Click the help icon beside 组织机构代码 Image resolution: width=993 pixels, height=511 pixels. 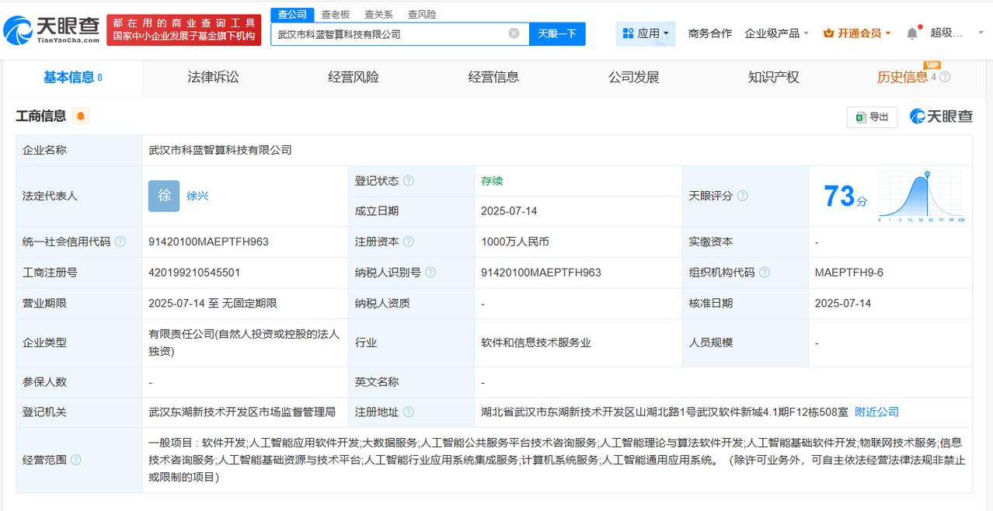(x=765, y=273)
